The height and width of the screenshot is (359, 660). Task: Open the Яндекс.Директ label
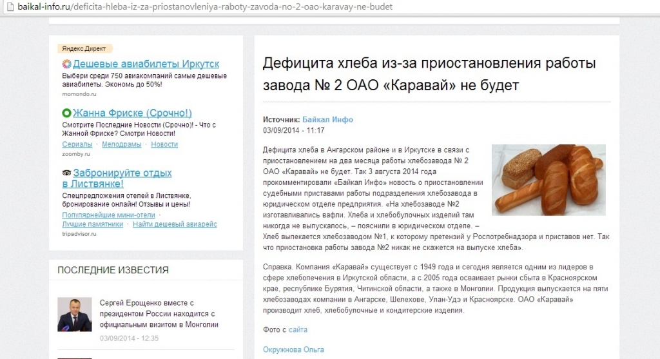[84, 48]
